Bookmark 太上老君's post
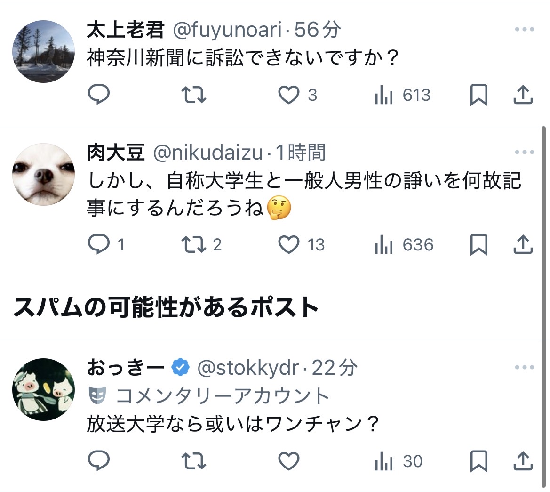This screenshot has width=550, height=492. coord(479,95)
